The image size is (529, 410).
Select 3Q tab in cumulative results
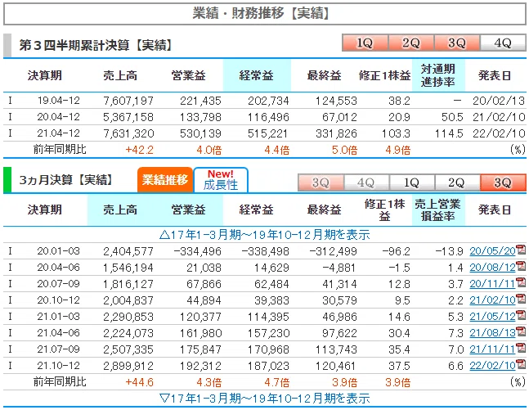click(457, 43)
